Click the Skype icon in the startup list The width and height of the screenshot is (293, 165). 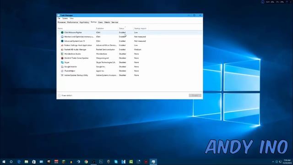[62, 62]
